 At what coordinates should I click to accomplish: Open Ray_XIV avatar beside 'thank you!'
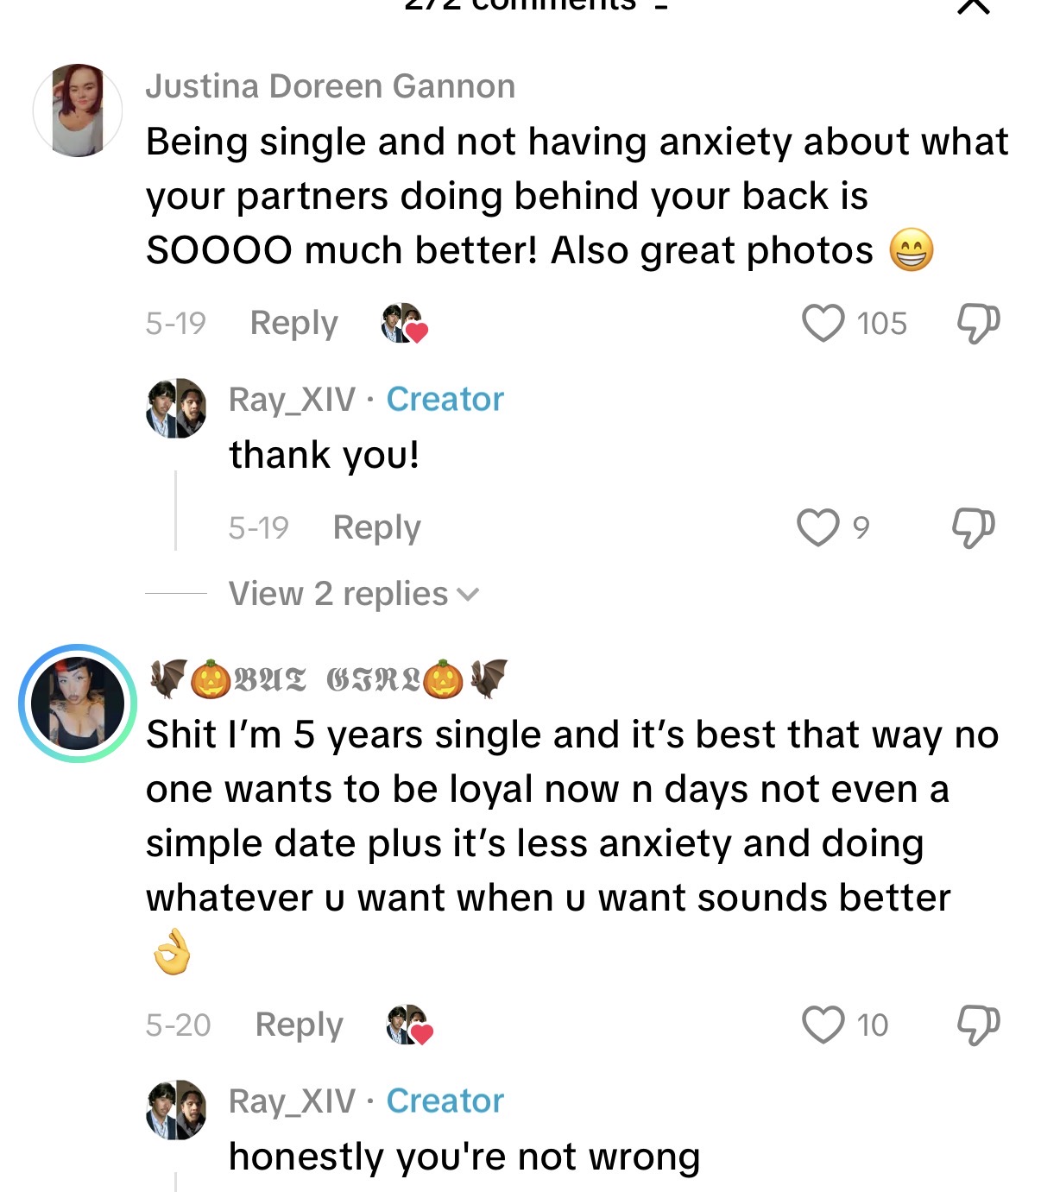(176, 407)
